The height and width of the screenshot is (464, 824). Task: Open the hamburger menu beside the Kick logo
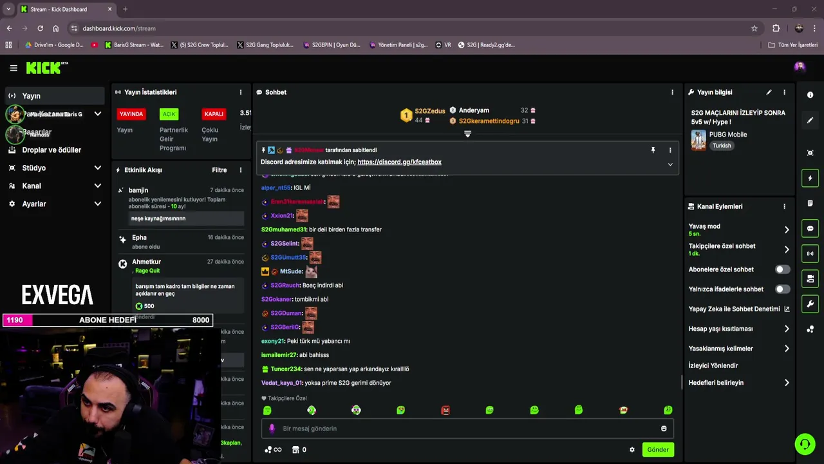14,68
